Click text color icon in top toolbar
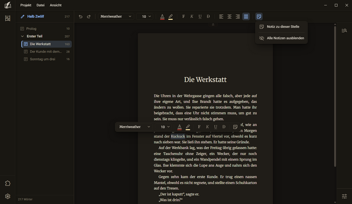Image resolution: width=352 pixels, height=204 pixels. (x=162, y=16)
